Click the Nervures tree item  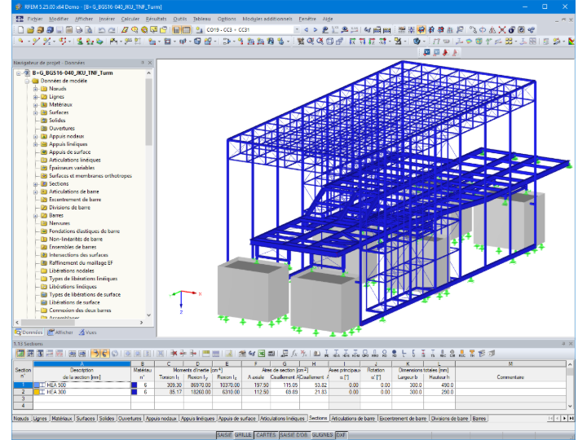click(60, 223)
